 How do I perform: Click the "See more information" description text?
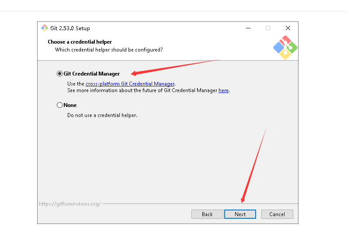click(x=142, y=90)
